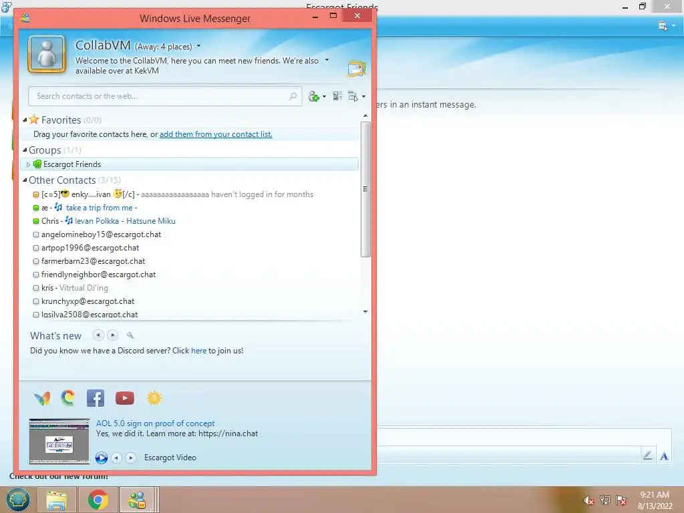684x513 pixels.
Task: Select contact æ take a trip from me
Action: 190,208
